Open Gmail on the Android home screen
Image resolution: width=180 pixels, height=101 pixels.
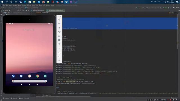click(29, 76)
